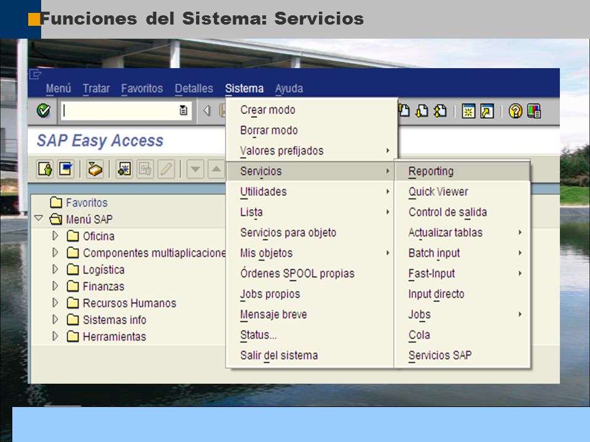The height and width of the screenshot is (442, 590).
Task: Open Help with the question mark icon
Action: [x=516, y=111]
